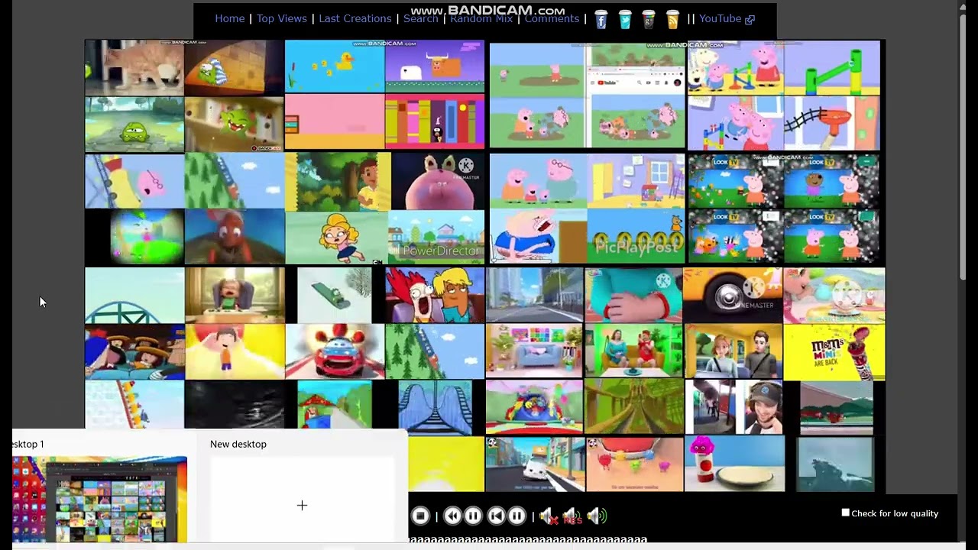Click the chicken and blonde cartoon tile

pos(435,295)
